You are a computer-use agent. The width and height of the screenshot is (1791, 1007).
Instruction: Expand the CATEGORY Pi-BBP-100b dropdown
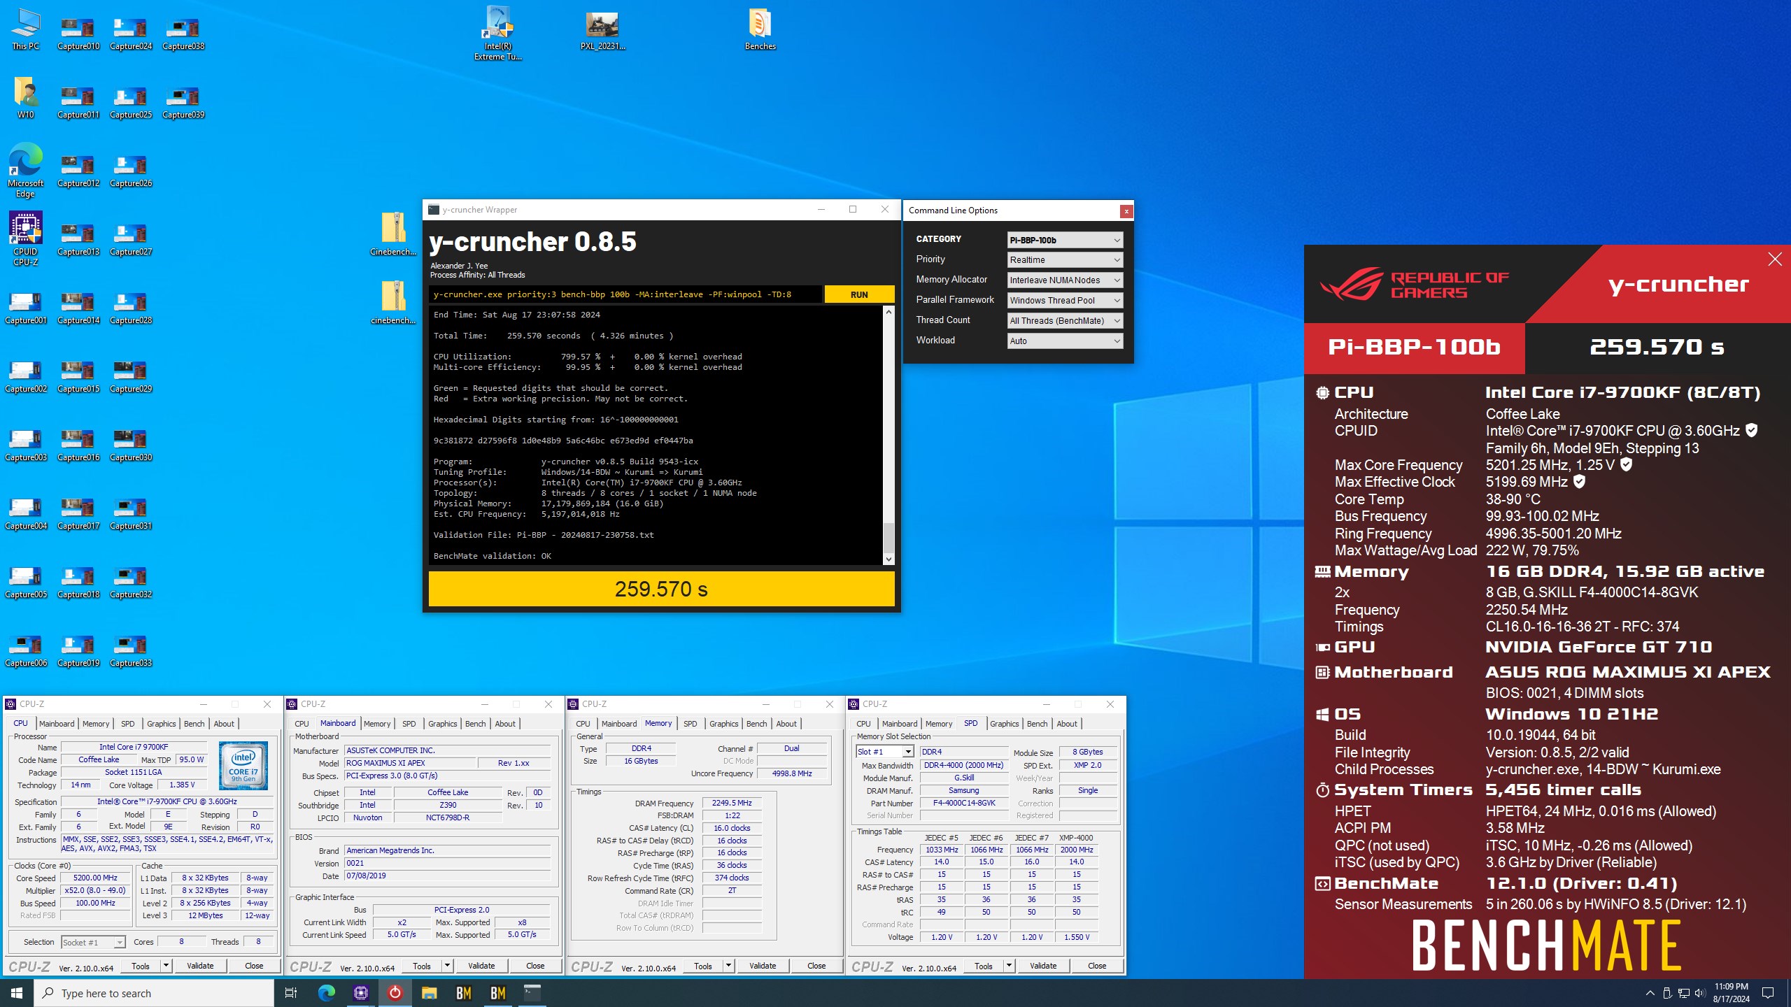tap(1065, 240)
